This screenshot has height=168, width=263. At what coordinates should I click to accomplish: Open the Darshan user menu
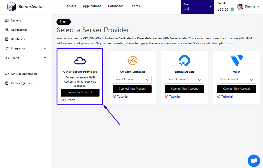coord(252,6)
